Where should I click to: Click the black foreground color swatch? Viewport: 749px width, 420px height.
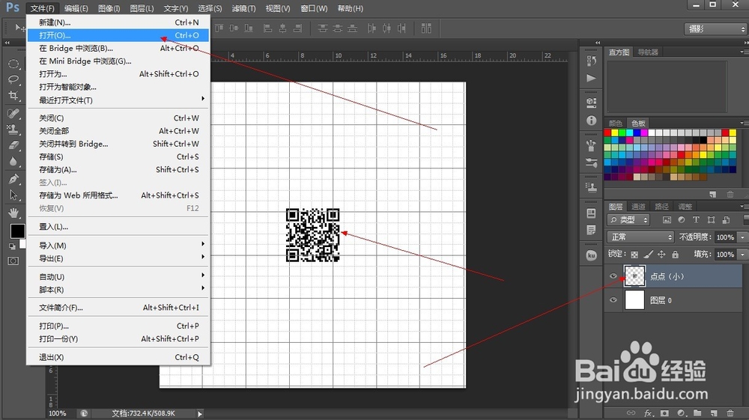point(18,231)
